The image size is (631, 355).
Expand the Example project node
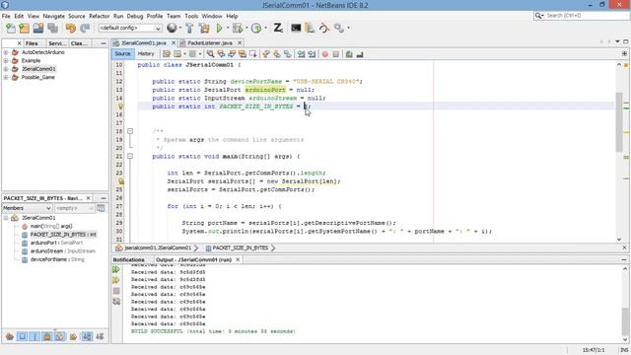click(x=6, y=61)
